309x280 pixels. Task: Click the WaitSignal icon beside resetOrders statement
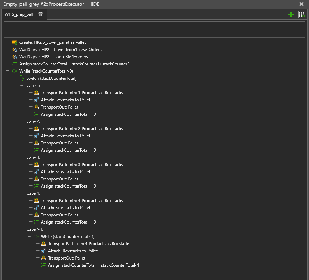[14, 49]
